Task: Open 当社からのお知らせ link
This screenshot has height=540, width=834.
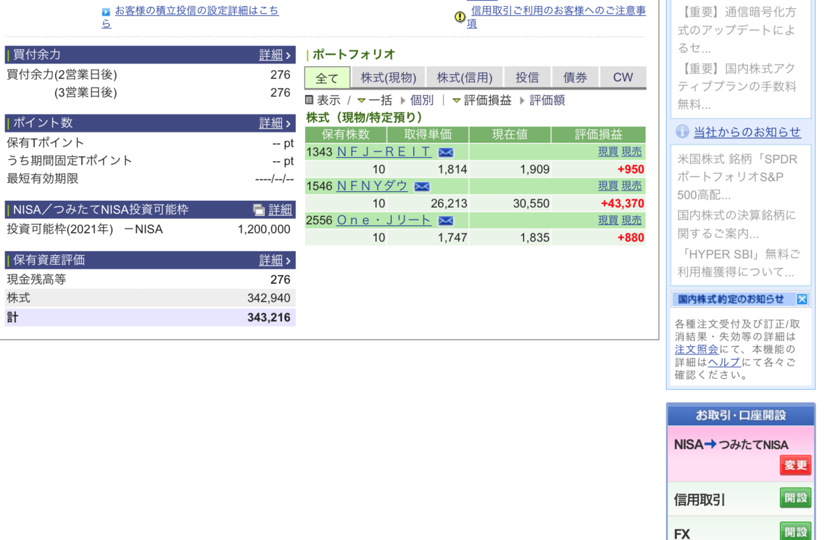Action: 747,132
